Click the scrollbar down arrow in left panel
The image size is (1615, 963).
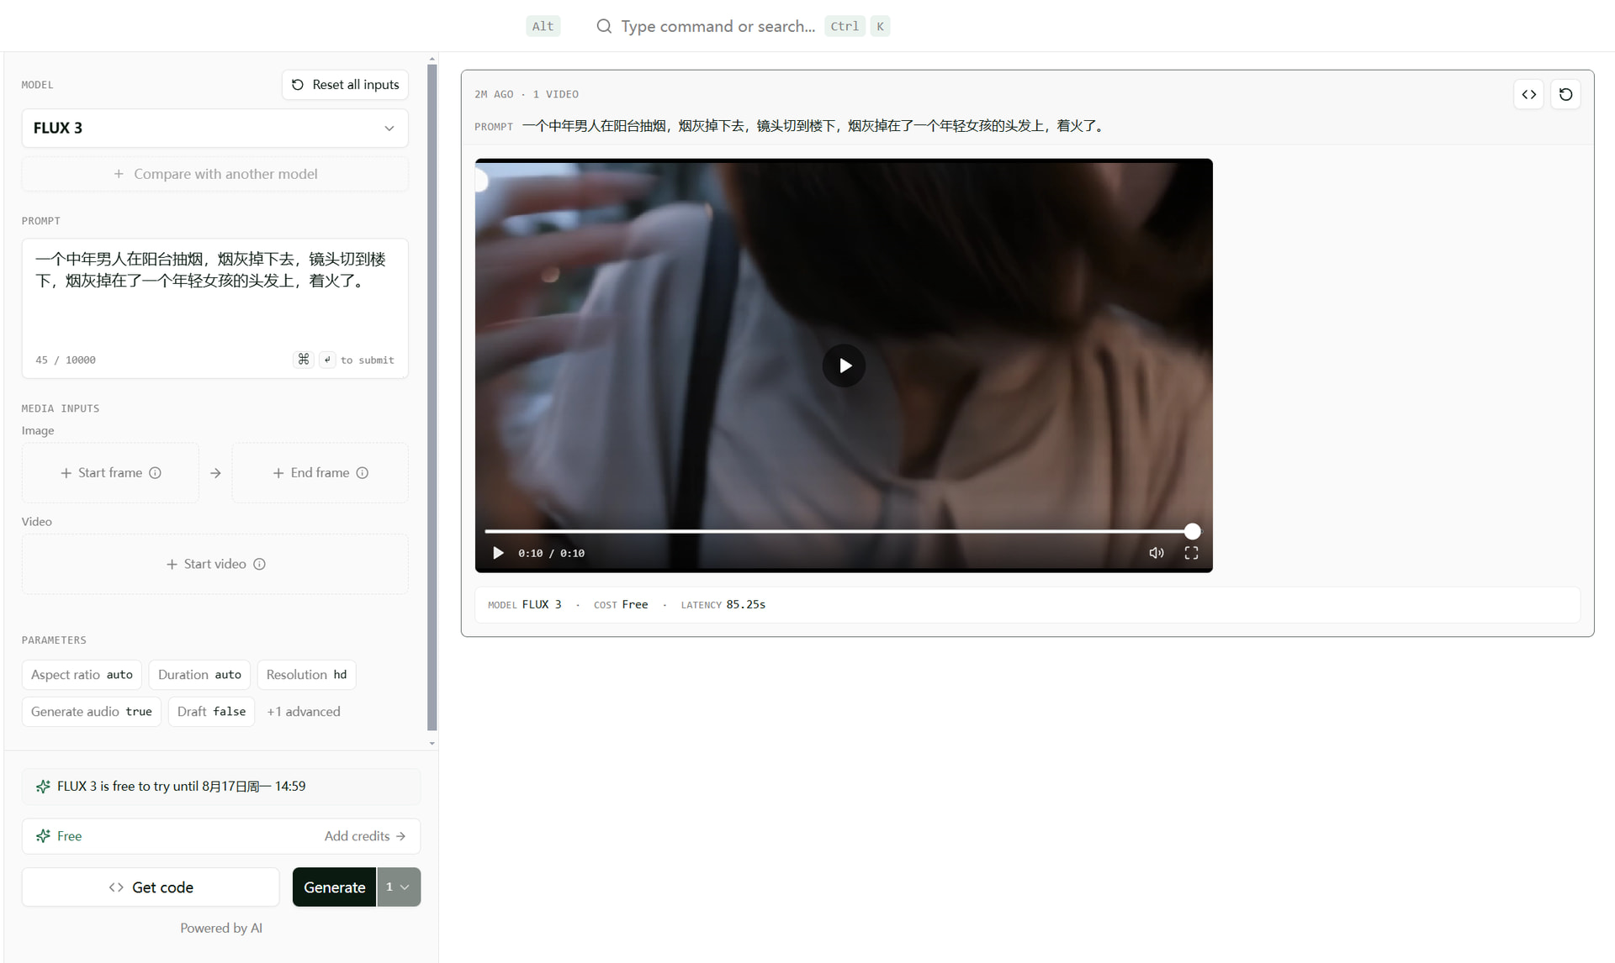pyautogui.click(x=432, y=743)
